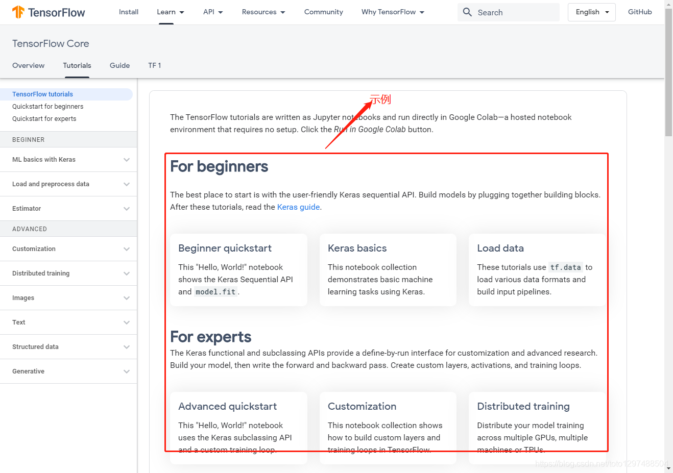Expand the Structured data section
Viewport: 673px width, 473px height.
pyautogui.click(x=68, y=347)
